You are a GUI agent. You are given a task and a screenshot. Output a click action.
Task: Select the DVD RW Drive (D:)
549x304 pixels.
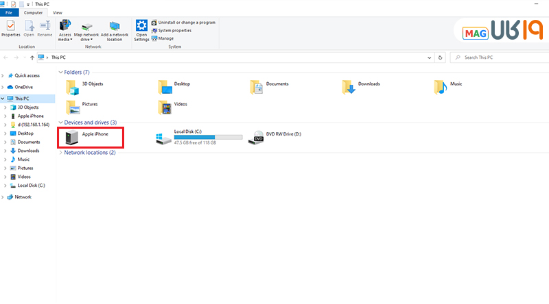click(259, 138)
